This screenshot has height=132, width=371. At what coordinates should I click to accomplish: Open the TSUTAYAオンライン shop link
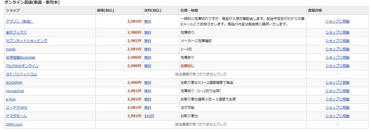22,66
